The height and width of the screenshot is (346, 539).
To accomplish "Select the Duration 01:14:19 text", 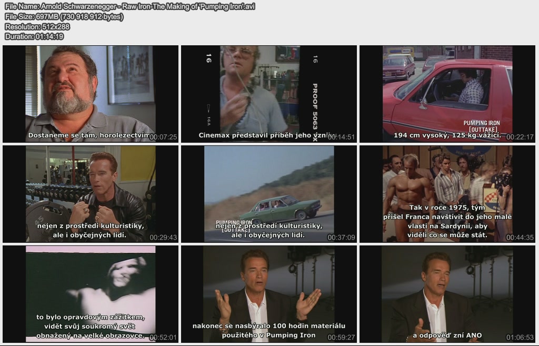I will [x=34, y=36].
